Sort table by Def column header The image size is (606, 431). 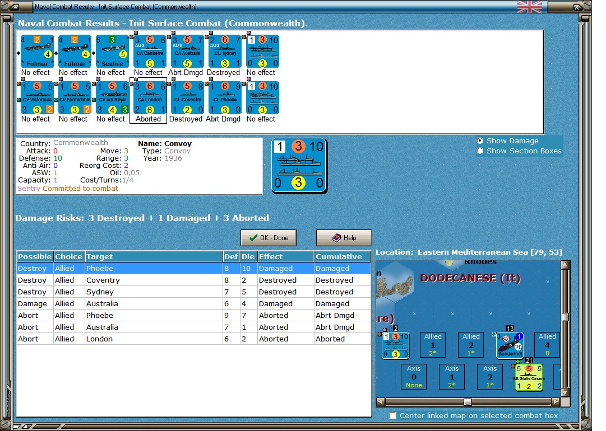click(231, 256)
